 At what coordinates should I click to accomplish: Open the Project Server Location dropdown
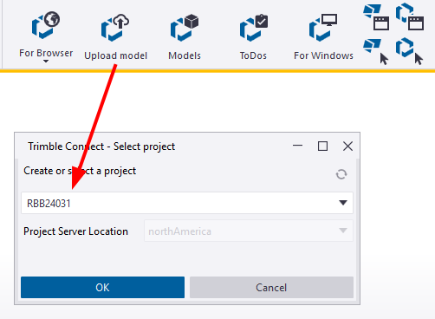pyautogui.click(x=249, y=231)
